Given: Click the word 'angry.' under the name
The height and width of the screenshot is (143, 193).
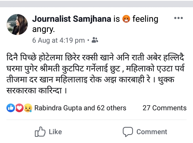Looking at the screenshot, I should [43, 30].
